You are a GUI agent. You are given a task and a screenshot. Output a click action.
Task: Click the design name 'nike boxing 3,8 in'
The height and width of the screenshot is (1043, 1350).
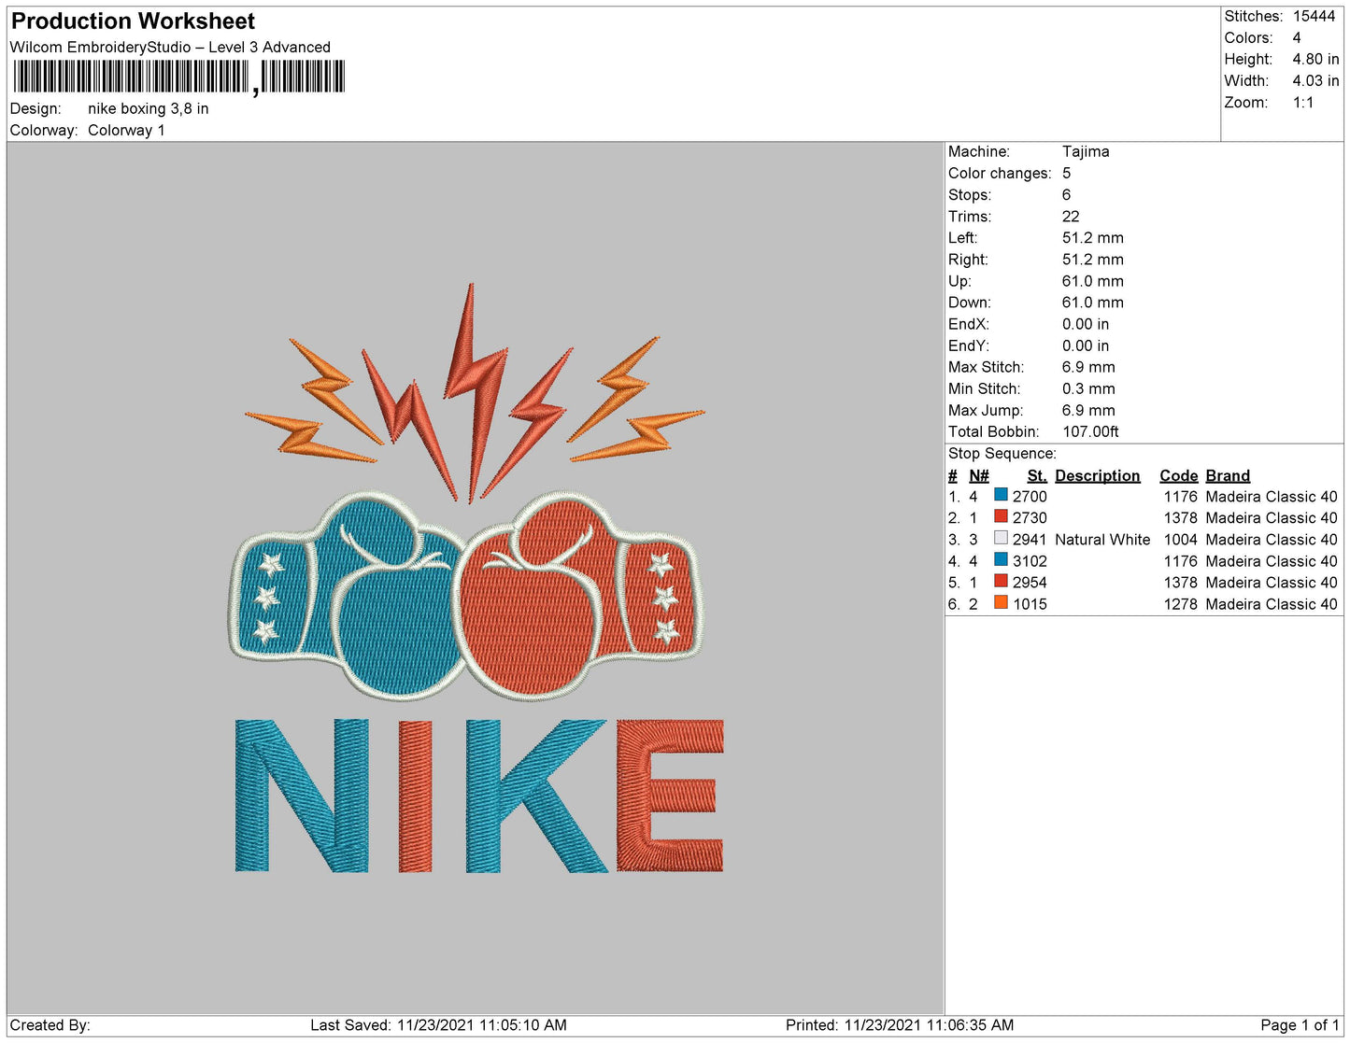coord(149,108)
